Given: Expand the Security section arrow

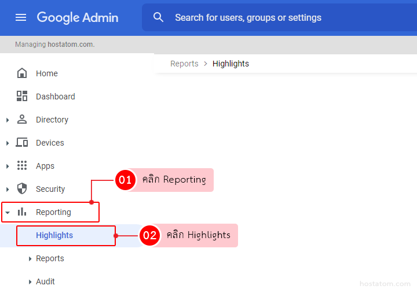Looking at the screenshot, I should tap(8, 190).
